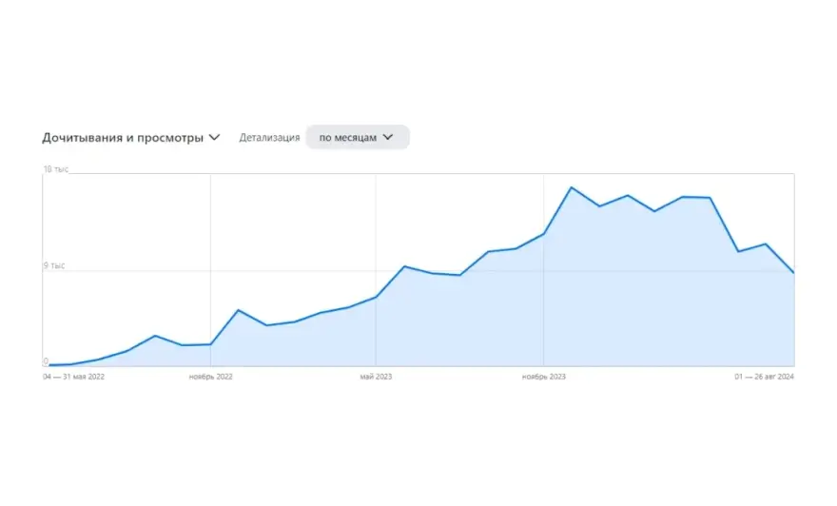Click the line point at the ноябрь 2022 gridline

point(210,343)
